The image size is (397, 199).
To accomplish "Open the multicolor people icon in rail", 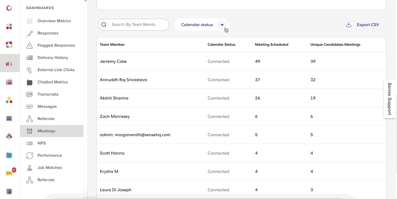I will point(9,136).
